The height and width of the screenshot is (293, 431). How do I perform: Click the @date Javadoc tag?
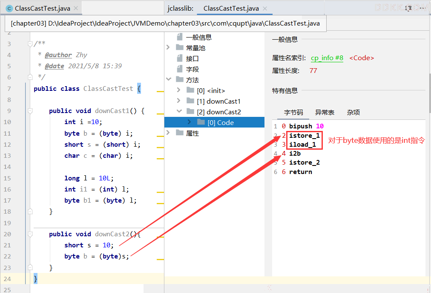(x=54, y=66)
